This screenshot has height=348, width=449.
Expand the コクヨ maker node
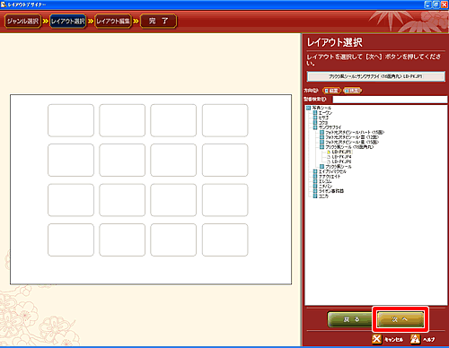point(315,123)
